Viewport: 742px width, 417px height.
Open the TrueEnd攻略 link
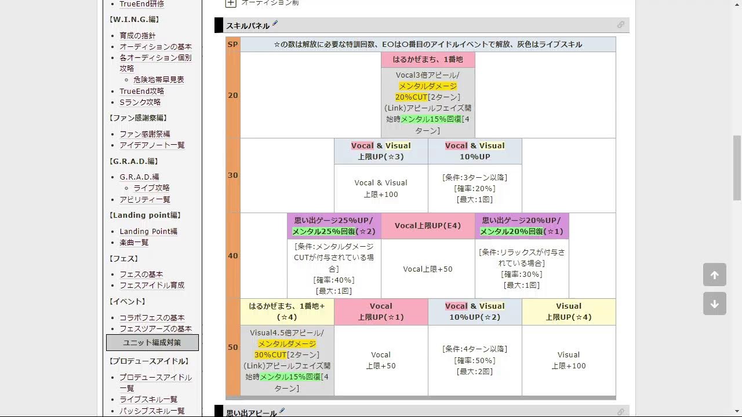[142, 91]
